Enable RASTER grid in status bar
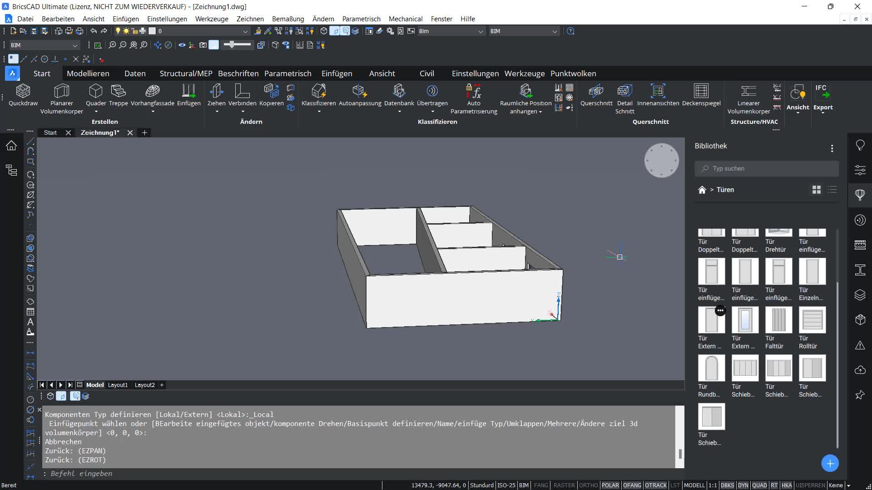Viewport: 872px width, 490px height. click(564, 485)
